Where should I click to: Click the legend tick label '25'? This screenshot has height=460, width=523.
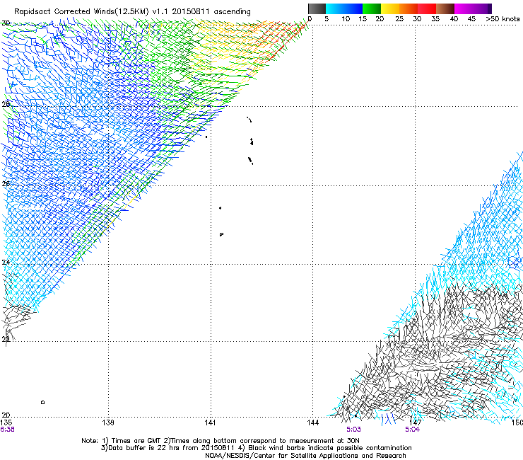coord(399,19)
